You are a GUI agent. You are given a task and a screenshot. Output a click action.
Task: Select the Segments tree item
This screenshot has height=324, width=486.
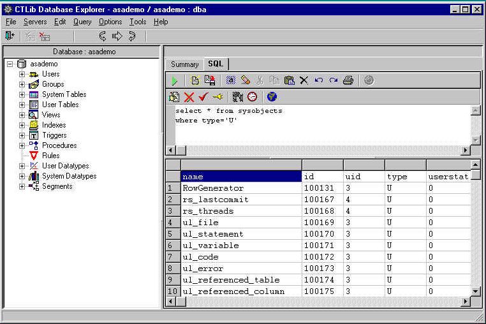coord(57,186)
